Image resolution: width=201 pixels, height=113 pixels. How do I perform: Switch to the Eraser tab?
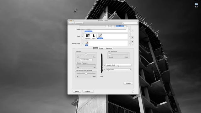tap(101, 48)
